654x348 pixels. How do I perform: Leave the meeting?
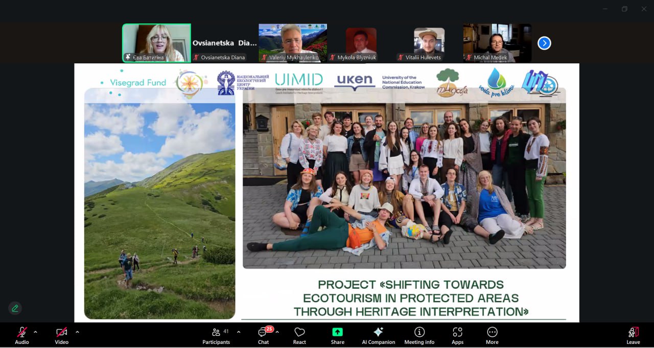[633, 335]
